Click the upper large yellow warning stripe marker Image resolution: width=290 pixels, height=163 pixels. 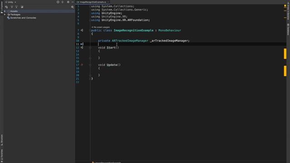tap(285, 54)
